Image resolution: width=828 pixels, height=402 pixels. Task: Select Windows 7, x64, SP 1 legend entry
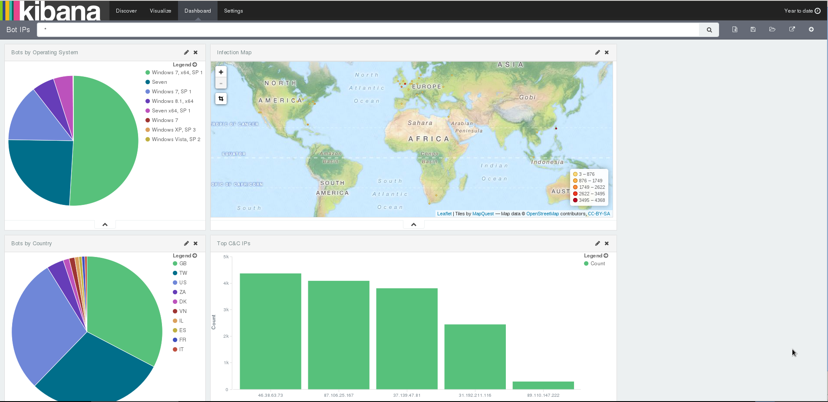coord(174,72)
